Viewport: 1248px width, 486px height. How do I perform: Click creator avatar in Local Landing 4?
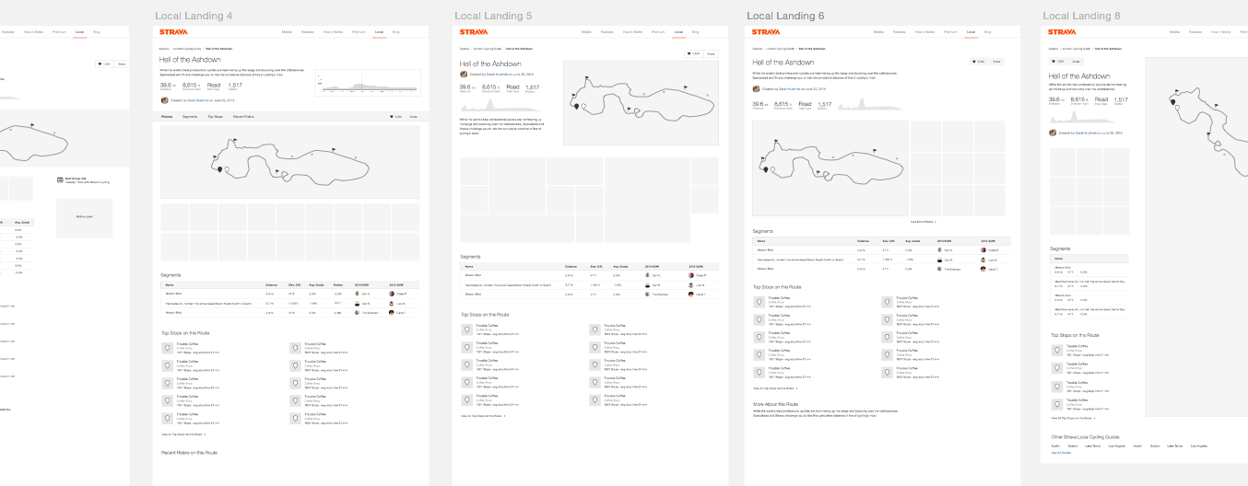pyautogui.click(x=164, y=98)
